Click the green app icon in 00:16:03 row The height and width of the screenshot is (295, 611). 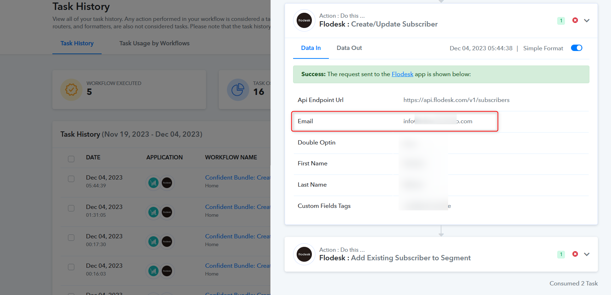point(153,271)
